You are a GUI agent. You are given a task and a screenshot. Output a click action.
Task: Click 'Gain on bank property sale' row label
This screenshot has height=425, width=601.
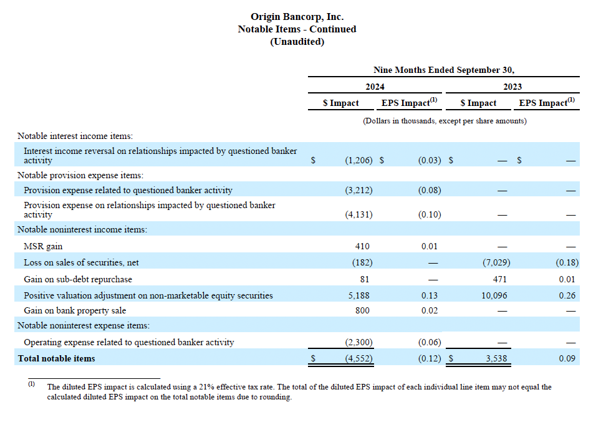[75, 310]
